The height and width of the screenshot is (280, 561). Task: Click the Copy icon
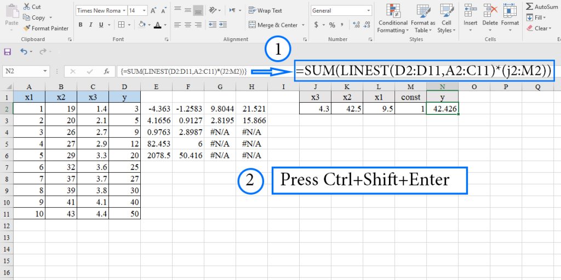click(x=26, y=17)
